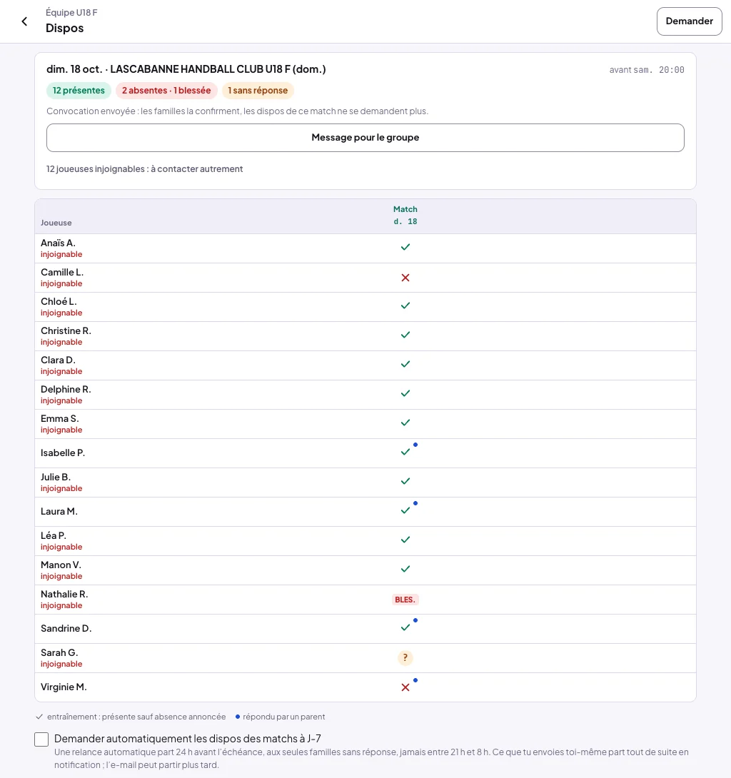Click Anaïs A.'s green checkmark status
731x778 pixels.
405,247
